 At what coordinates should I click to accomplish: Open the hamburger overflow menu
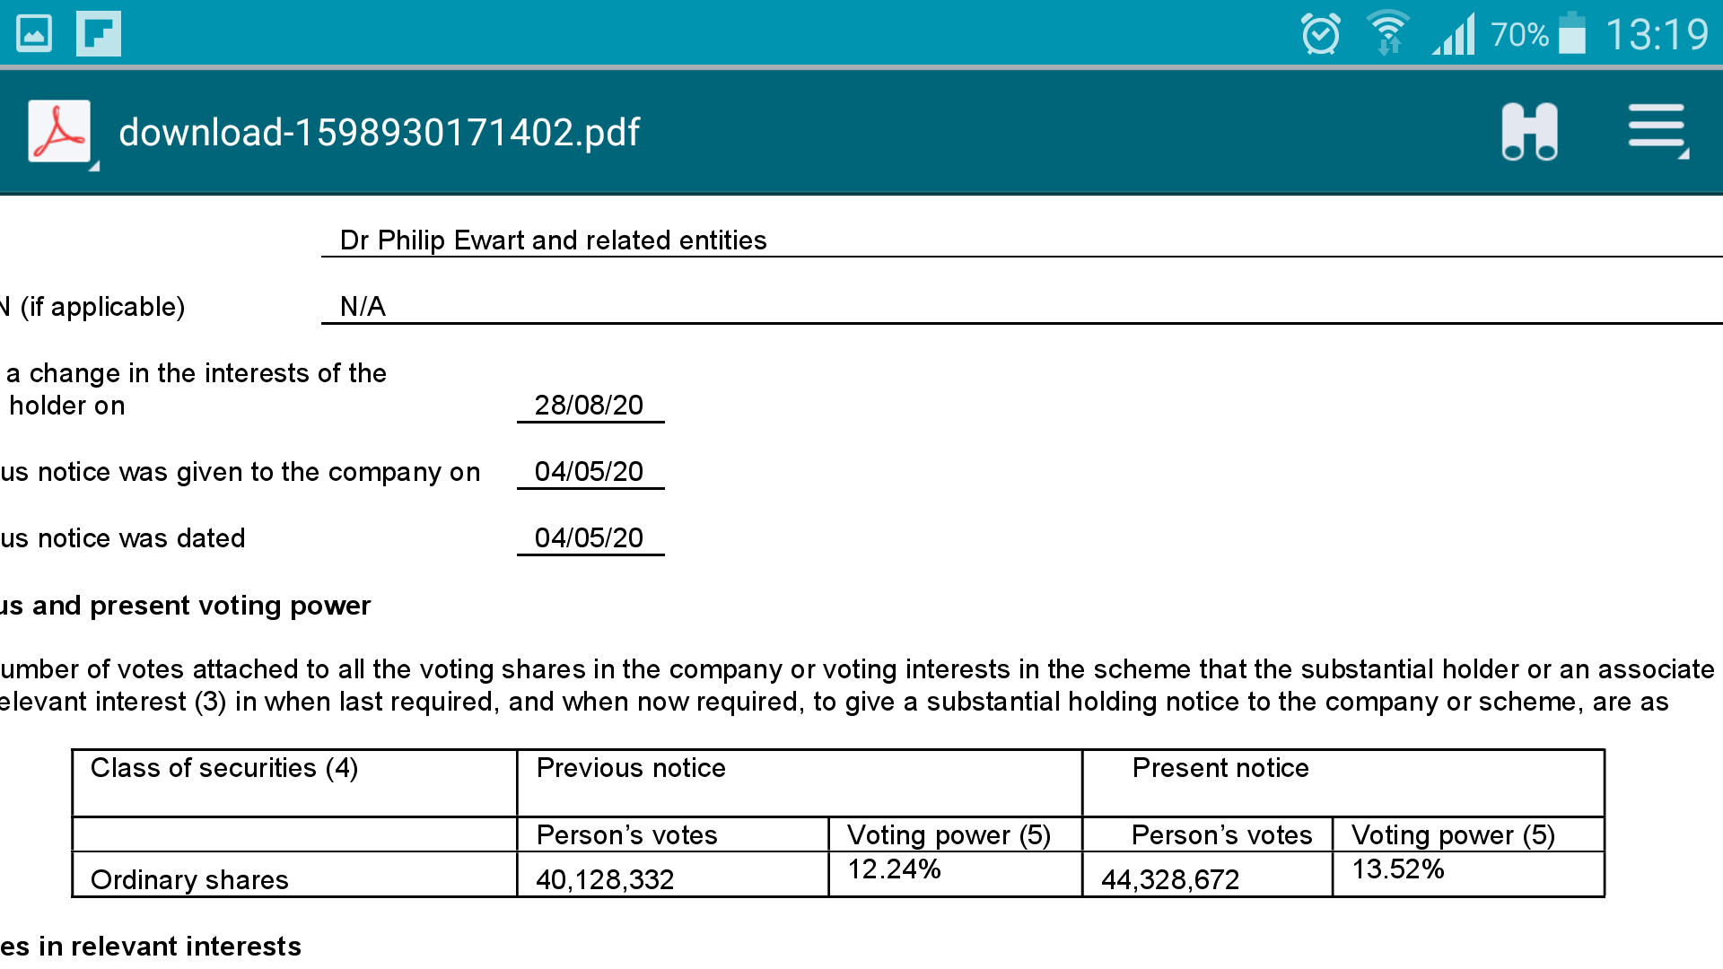click(x=1657, y=130)
